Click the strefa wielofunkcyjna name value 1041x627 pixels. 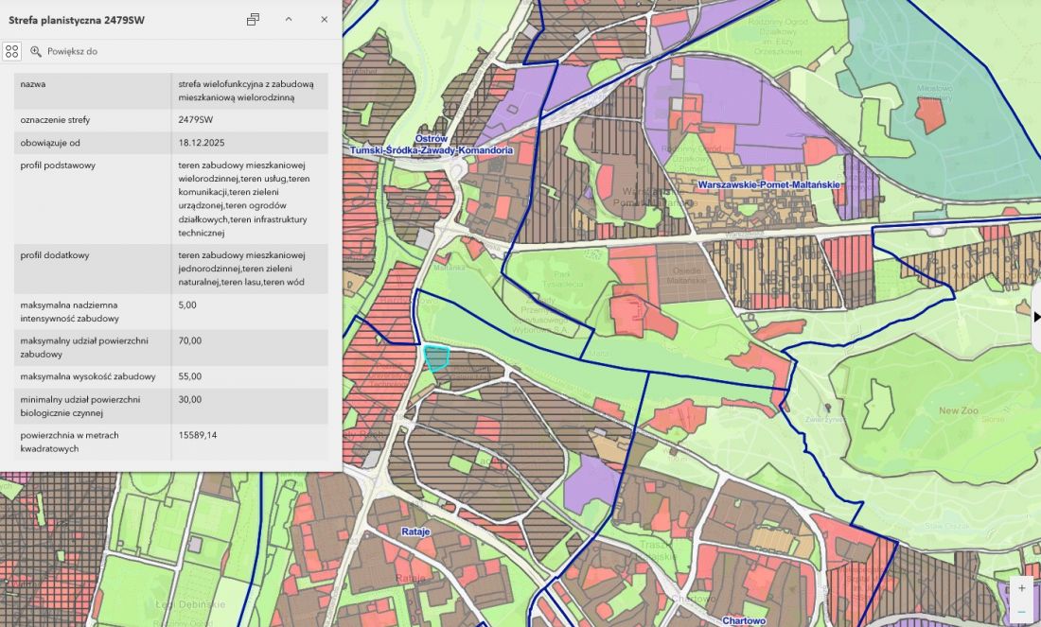[x=246, y=91]
